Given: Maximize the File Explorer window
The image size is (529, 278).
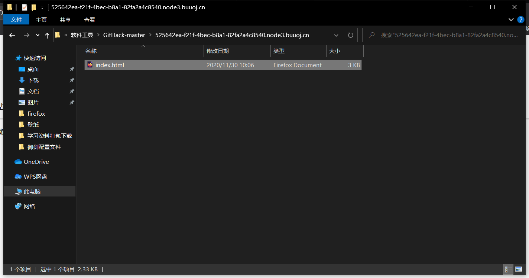Looking at the screenshot, I should (x=493, y=7).
